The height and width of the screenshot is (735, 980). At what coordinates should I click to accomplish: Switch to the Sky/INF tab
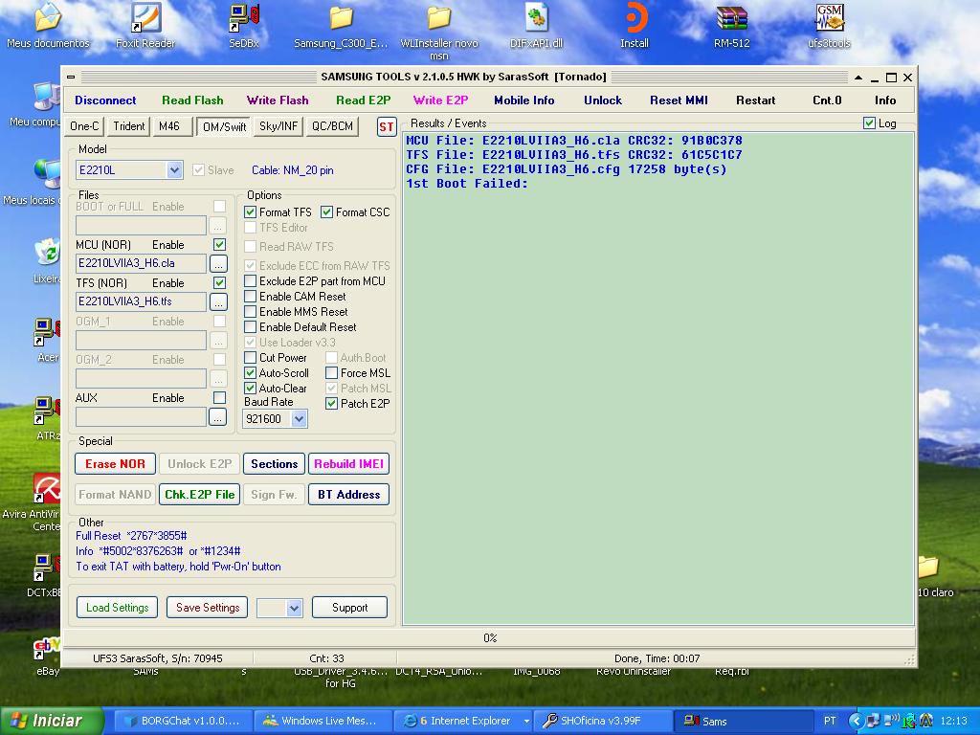[x=278, y=126]
